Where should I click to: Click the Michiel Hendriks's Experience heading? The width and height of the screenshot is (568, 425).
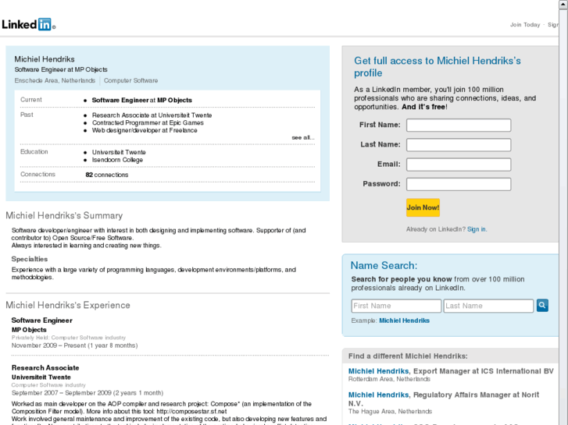point(68,305)
